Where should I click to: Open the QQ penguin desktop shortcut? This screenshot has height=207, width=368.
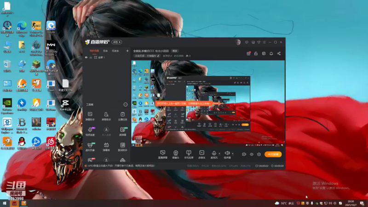[22, 143]
